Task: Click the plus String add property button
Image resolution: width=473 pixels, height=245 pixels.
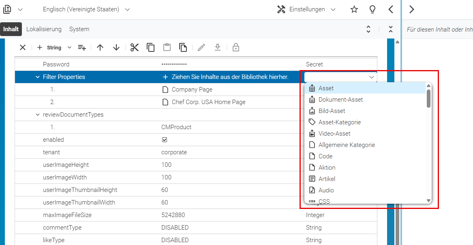Action: click(49, 47)
